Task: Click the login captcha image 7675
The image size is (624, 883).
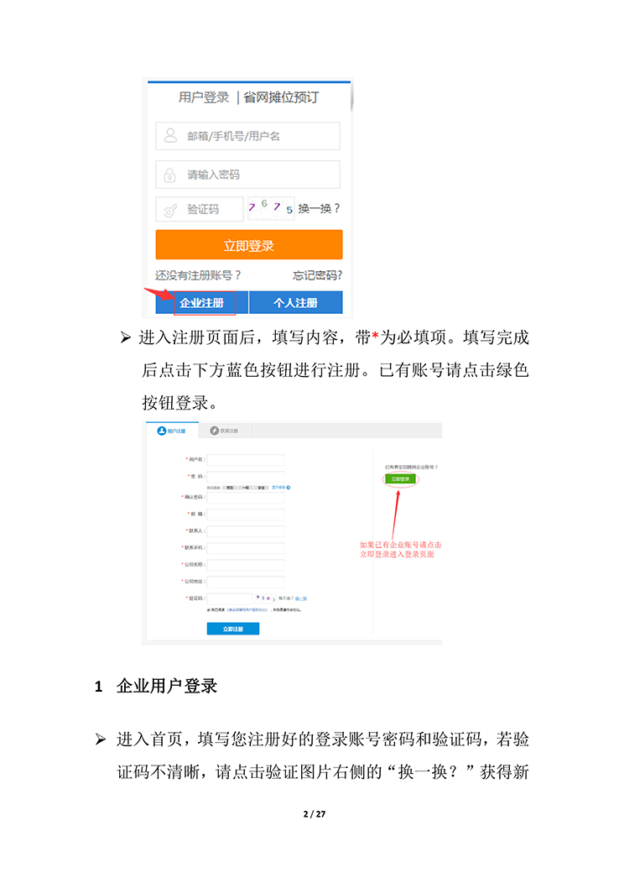Action: 271,208
